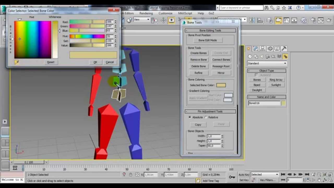
Task: Toggle the selection lock icon
Action: click(x=130, y=174)
